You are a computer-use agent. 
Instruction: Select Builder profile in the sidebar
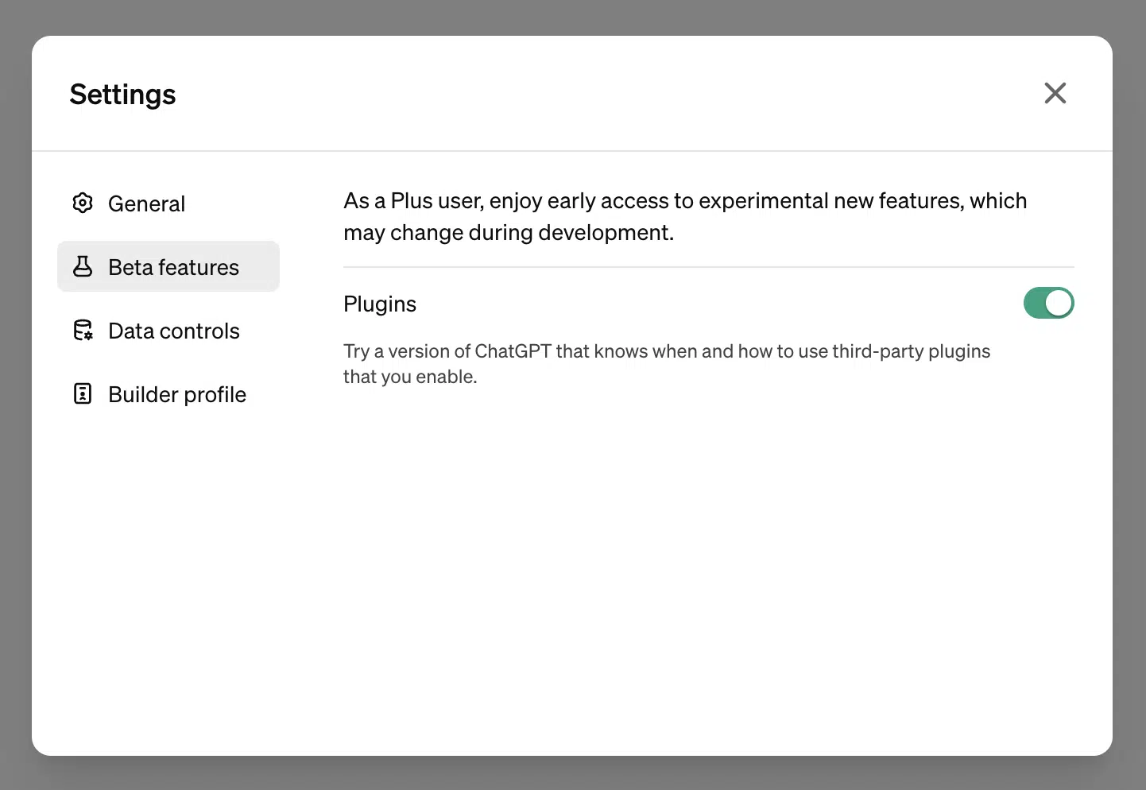pos(176,393)
